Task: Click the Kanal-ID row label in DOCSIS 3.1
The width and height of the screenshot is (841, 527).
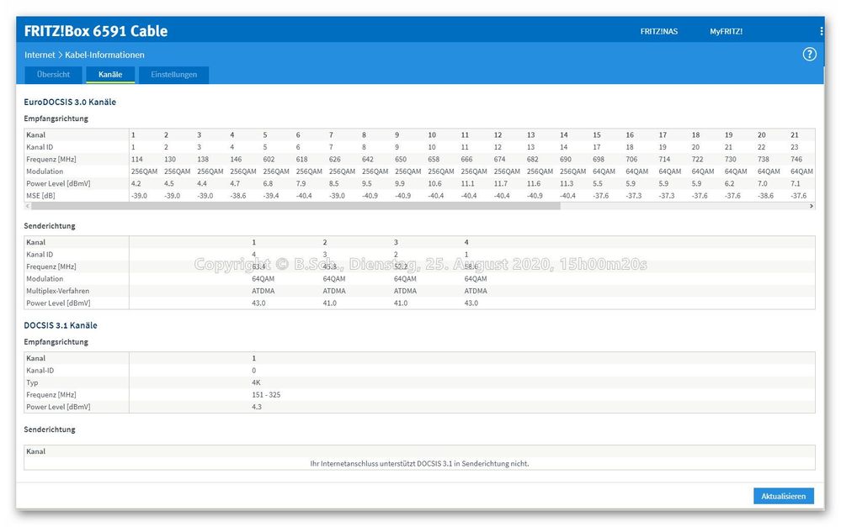Action: coord(40,370)
